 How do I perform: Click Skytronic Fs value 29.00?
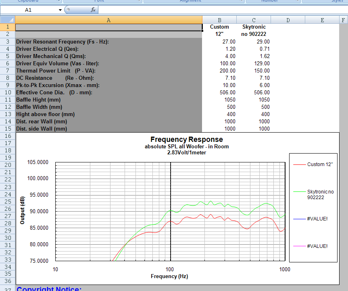(x=254, y=42)
